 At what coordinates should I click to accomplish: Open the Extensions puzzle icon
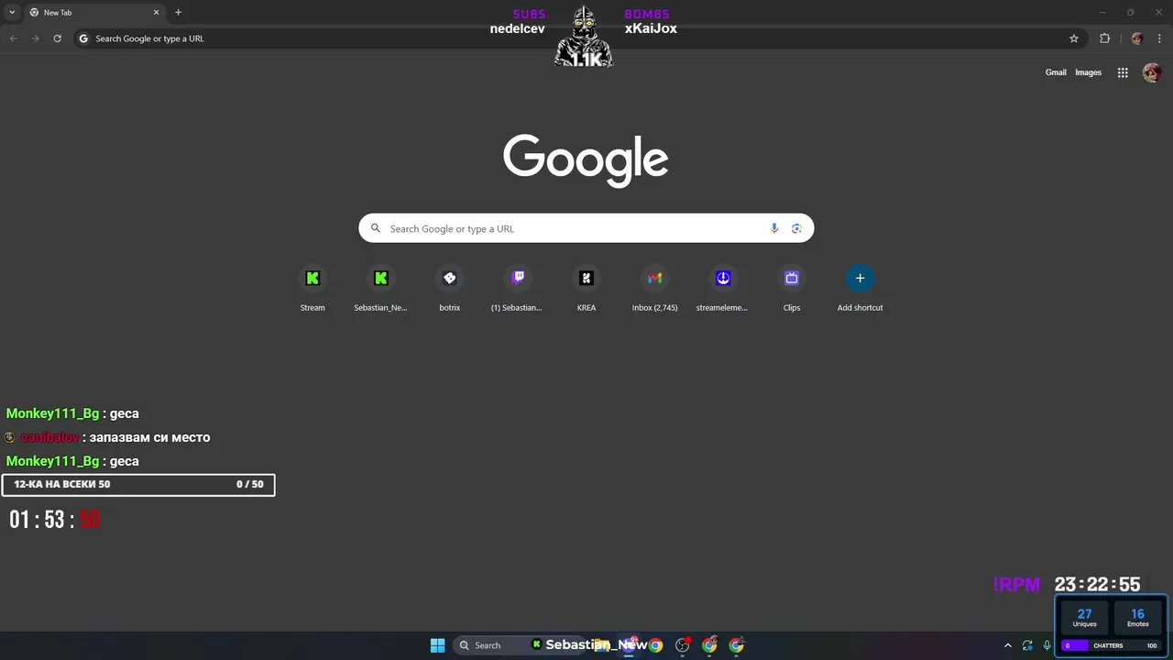click(x=1104, y=38)
